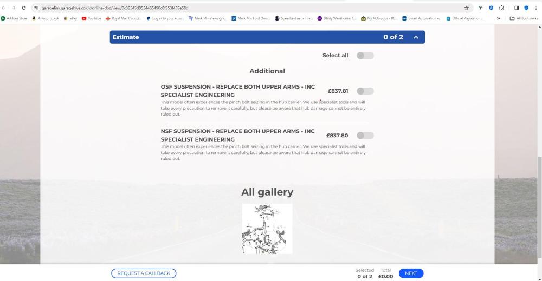Toggle the Select all switch
The width and height of the screenshot is (542, 281).
tap(365, 56)
